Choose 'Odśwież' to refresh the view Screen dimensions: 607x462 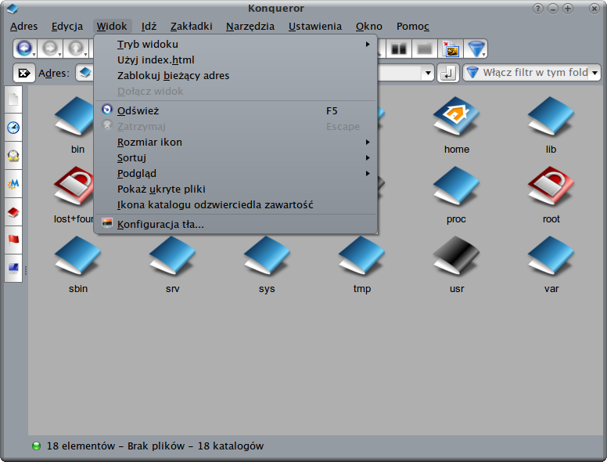coord(235,111)
